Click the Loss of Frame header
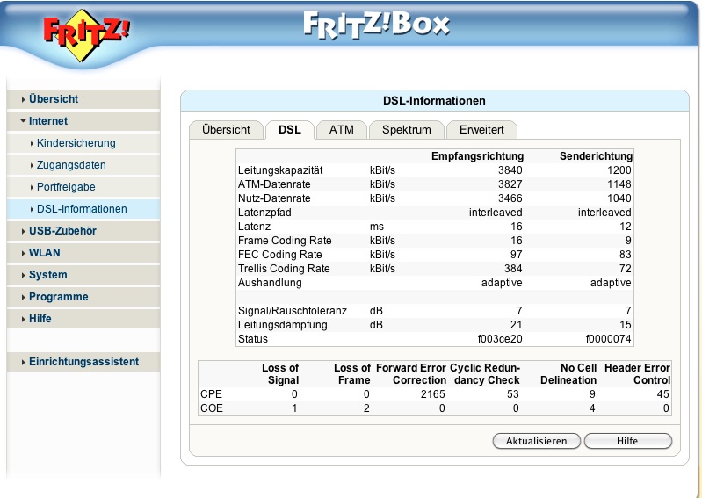Viewport: 702px width, 498px height. (x=352, y=373)
